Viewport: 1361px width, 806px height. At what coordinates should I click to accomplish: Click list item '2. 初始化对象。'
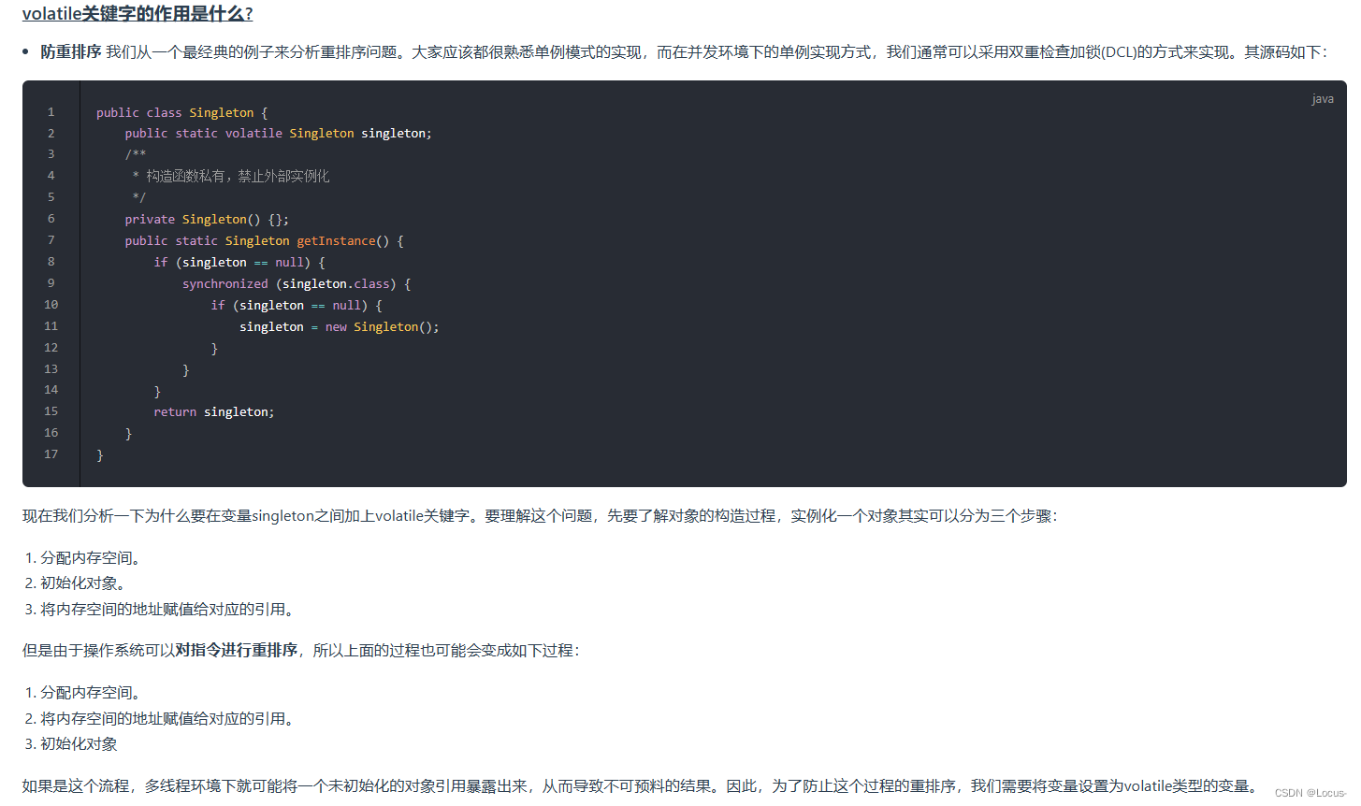click(x=78, y=583)
